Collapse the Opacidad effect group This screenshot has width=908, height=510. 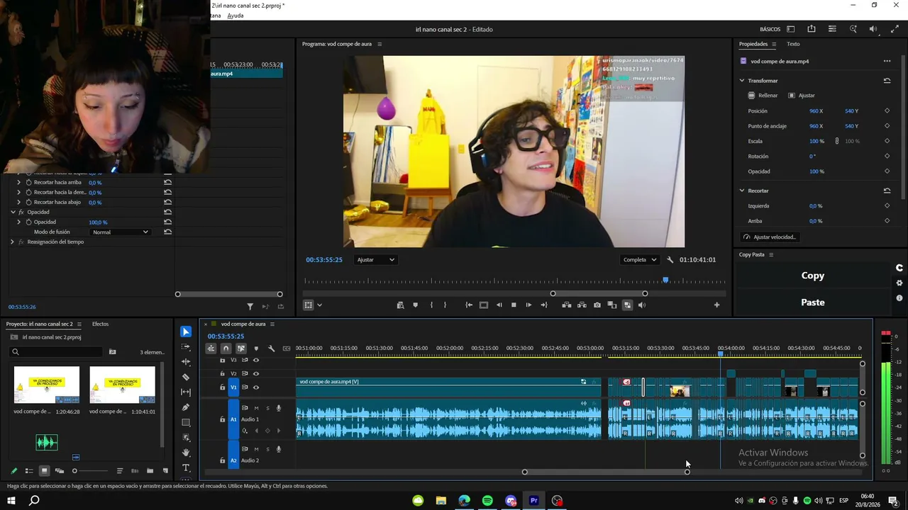tap(13, 212)
